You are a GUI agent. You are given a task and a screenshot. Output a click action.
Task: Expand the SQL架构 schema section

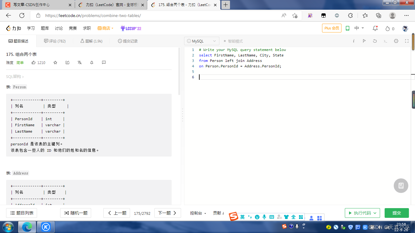point(15,77)
